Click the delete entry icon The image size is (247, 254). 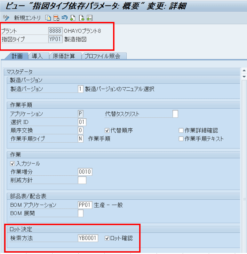[56, 18]
